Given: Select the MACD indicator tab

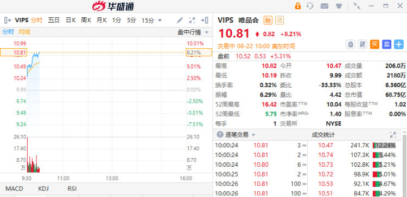Looking at the screenshot, I should coord(14,188).
